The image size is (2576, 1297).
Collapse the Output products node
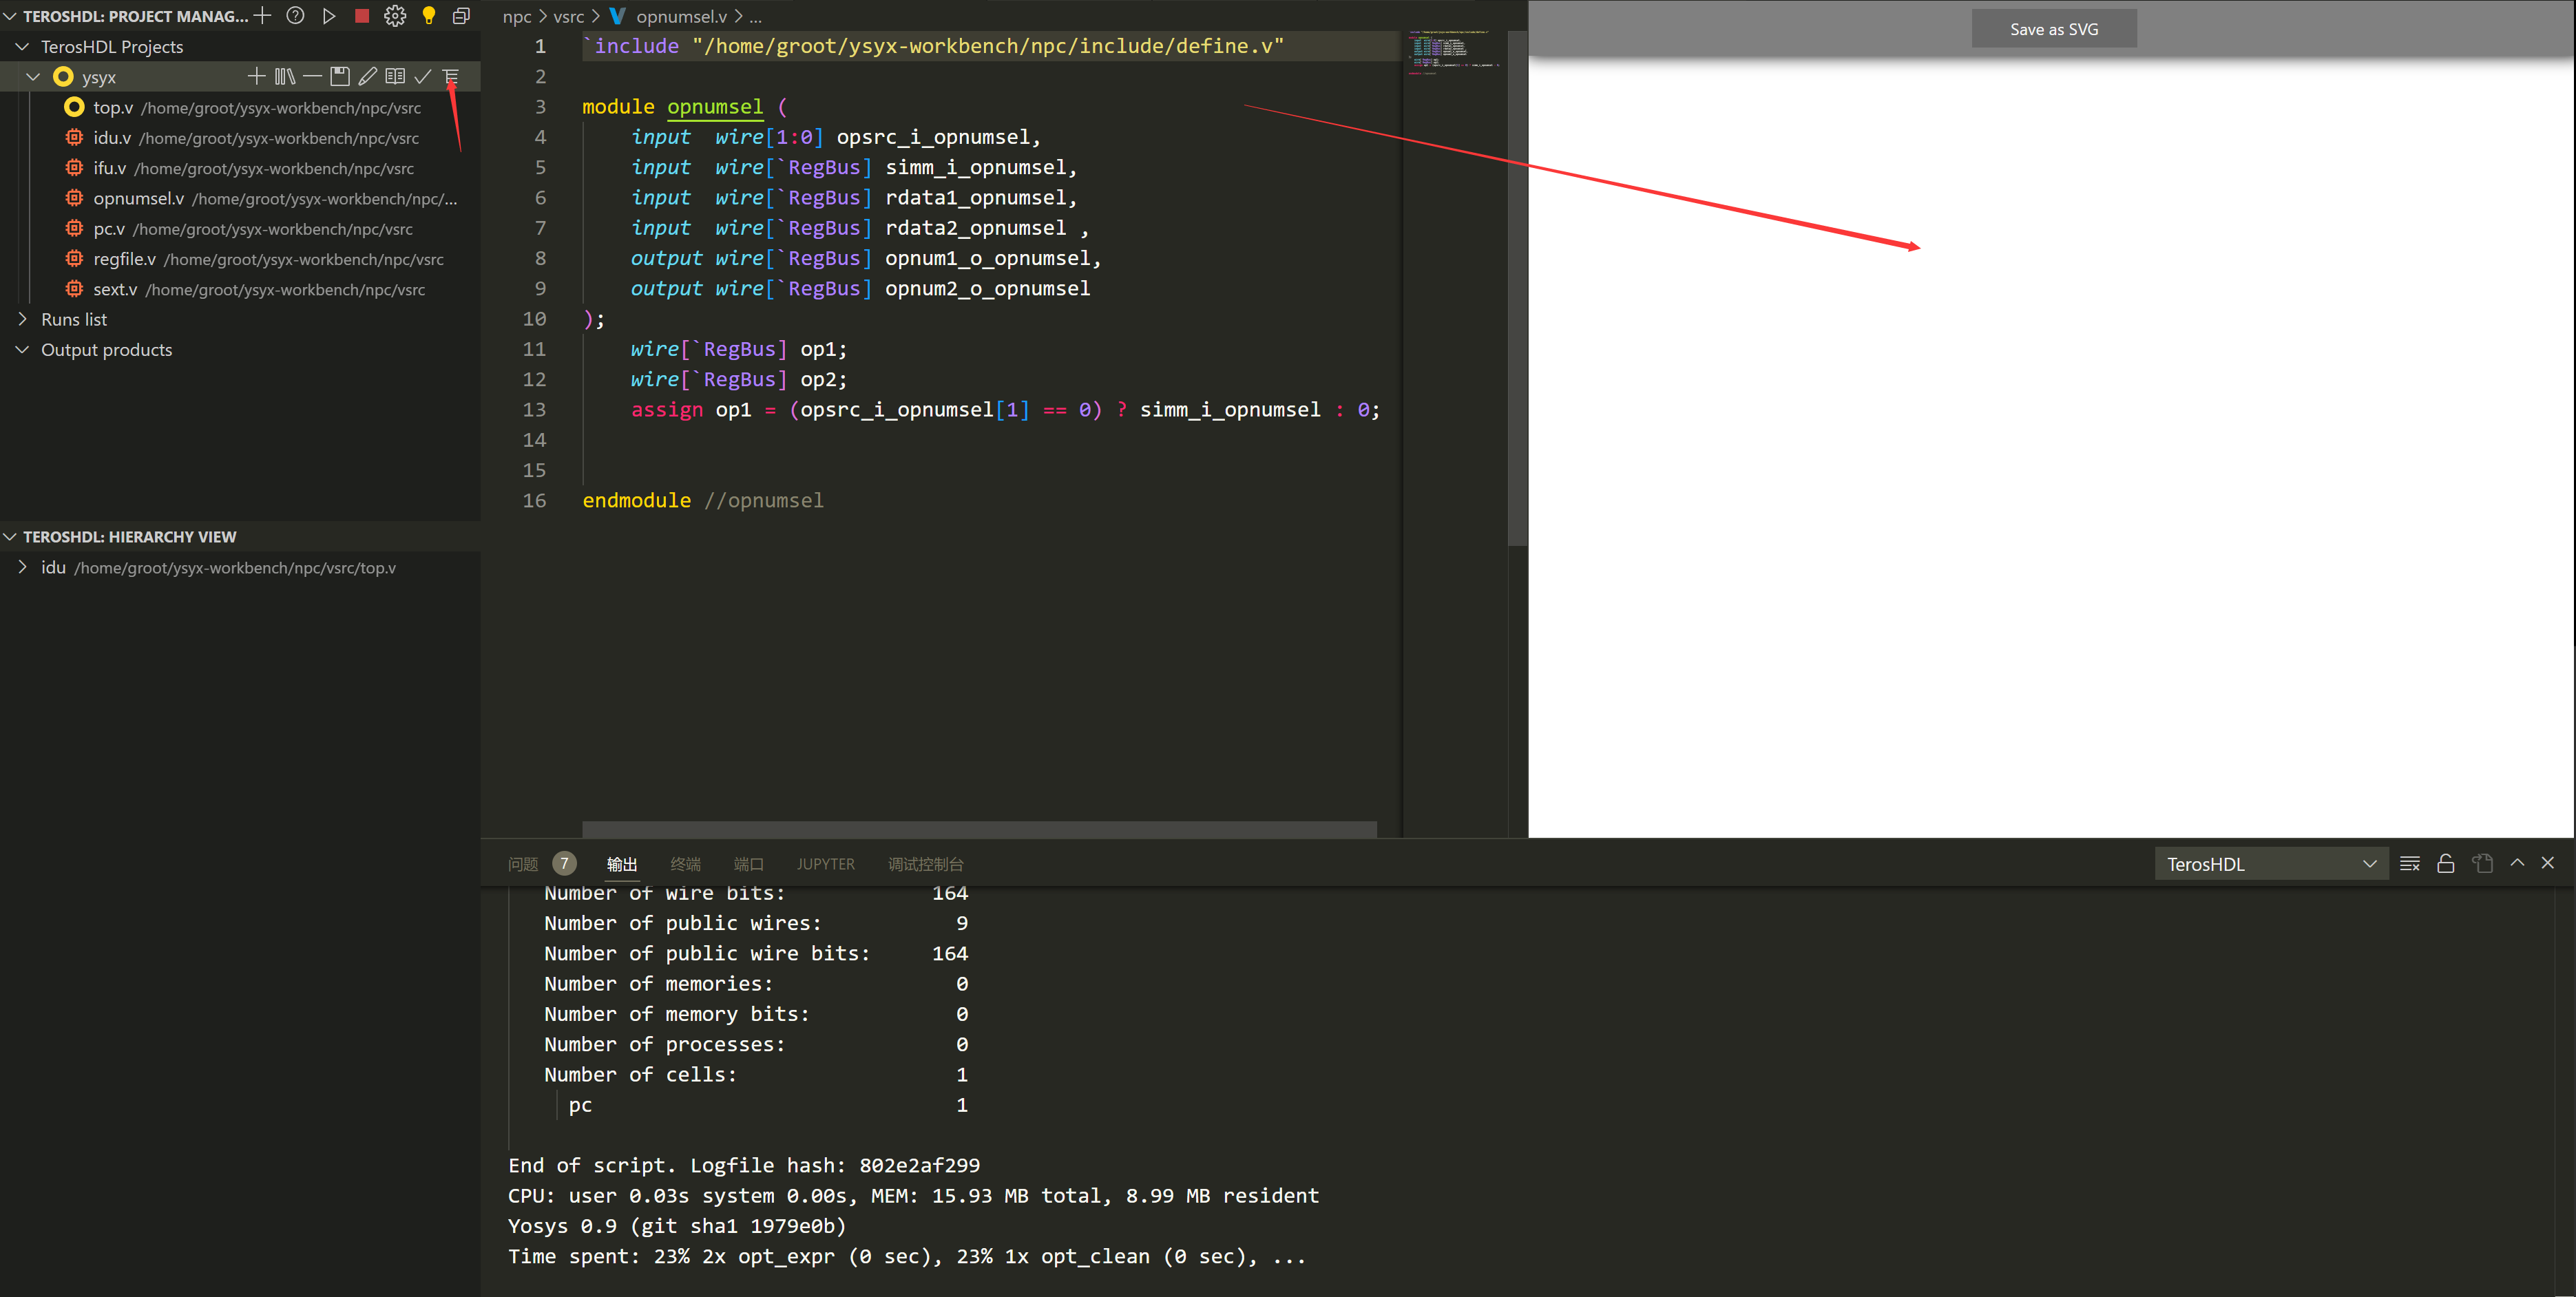pos(23,350)
